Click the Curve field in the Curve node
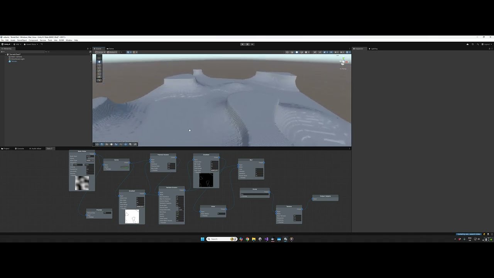494x278 pixels. tap(124, 167)
